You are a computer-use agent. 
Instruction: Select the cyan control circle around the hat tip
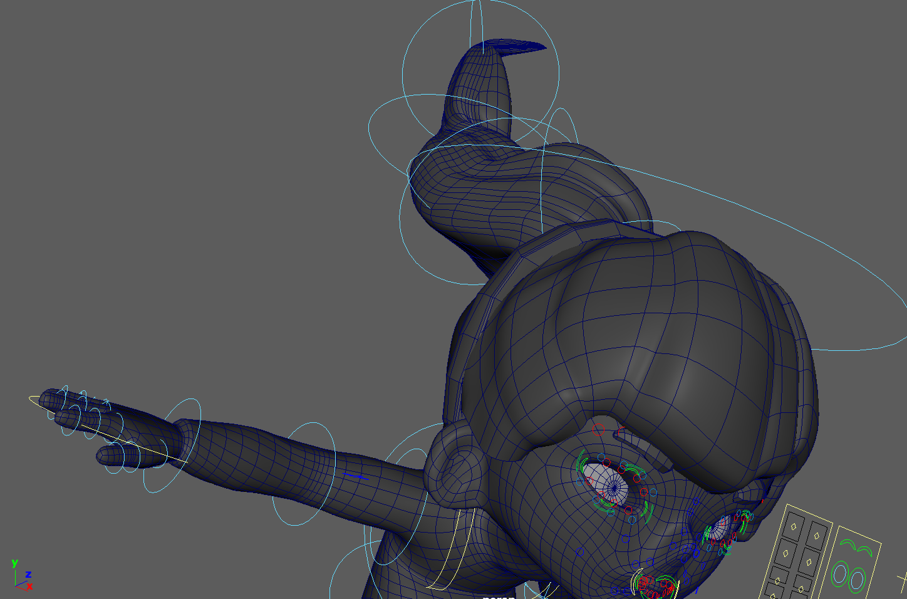[481, 71]
